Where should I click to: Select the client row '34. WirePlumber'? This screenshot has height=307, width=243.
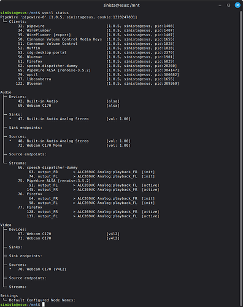click(96, 31)
